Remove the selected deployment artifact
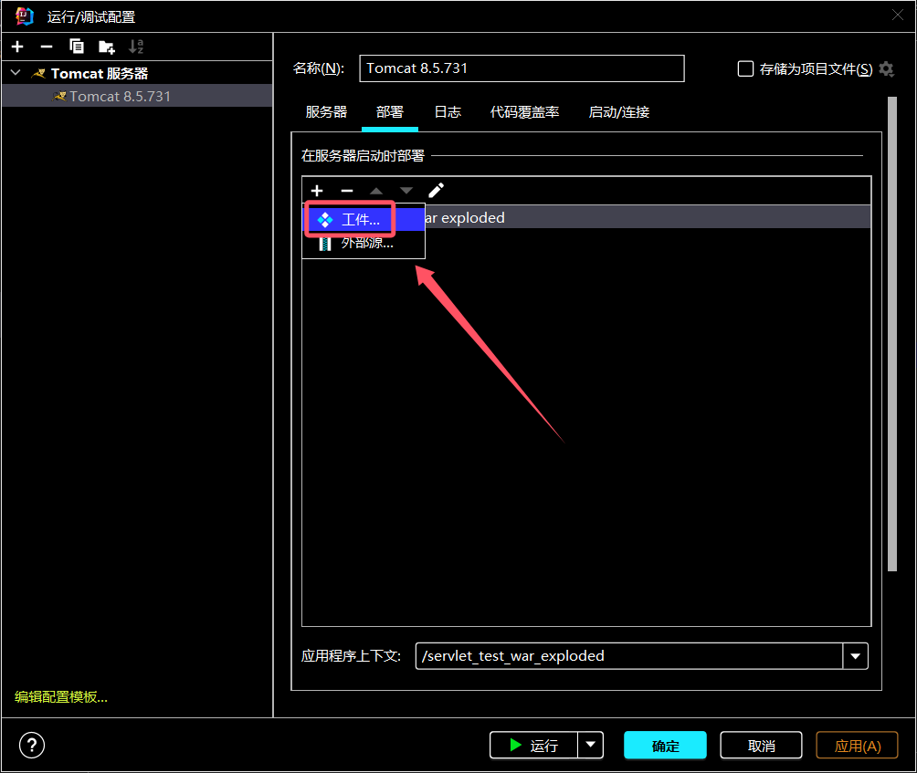 [347, 191]
